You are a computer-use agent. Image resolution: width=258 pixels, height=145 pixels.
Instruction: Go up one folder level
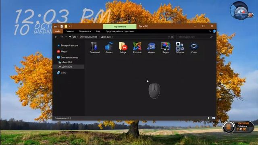70,37
